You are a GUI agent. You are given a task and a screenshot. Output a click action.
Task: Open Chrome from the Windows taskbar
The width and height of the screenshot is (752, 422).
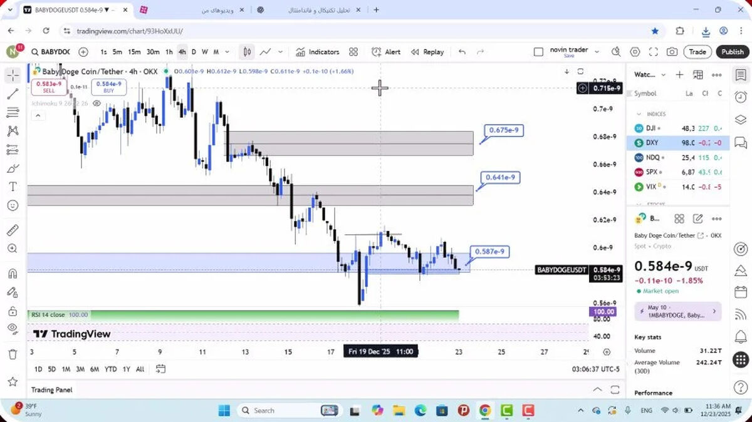[485, 410]
